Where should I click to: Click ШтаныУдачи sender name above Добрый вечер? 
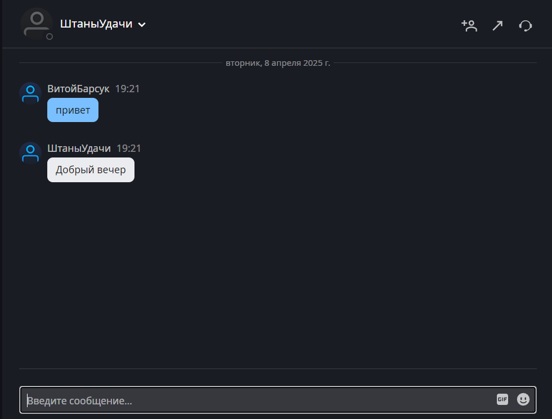click(79, 148)
